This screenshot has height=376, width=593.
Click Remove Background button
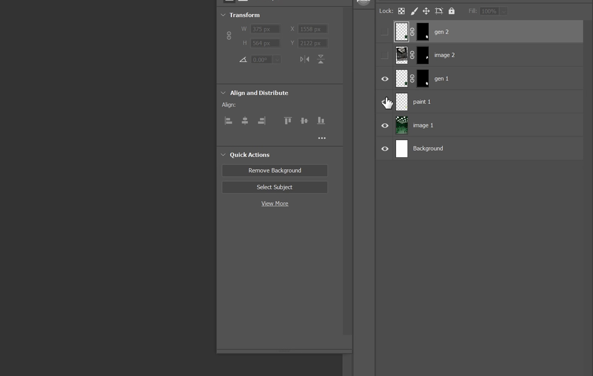pyautogui.click(x=275, y=171)
